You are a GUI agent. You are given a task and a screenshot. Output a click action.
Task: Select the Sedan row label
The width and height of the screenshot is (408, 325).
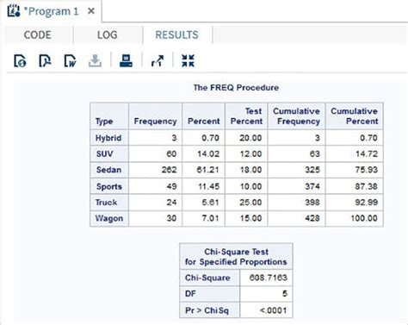(109, 170)
